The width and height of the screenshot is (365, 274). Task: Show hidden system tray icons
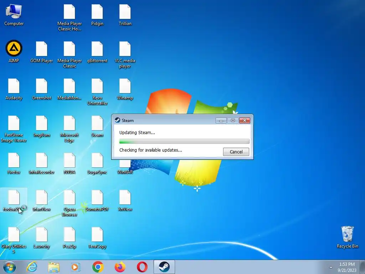[331, 267]
